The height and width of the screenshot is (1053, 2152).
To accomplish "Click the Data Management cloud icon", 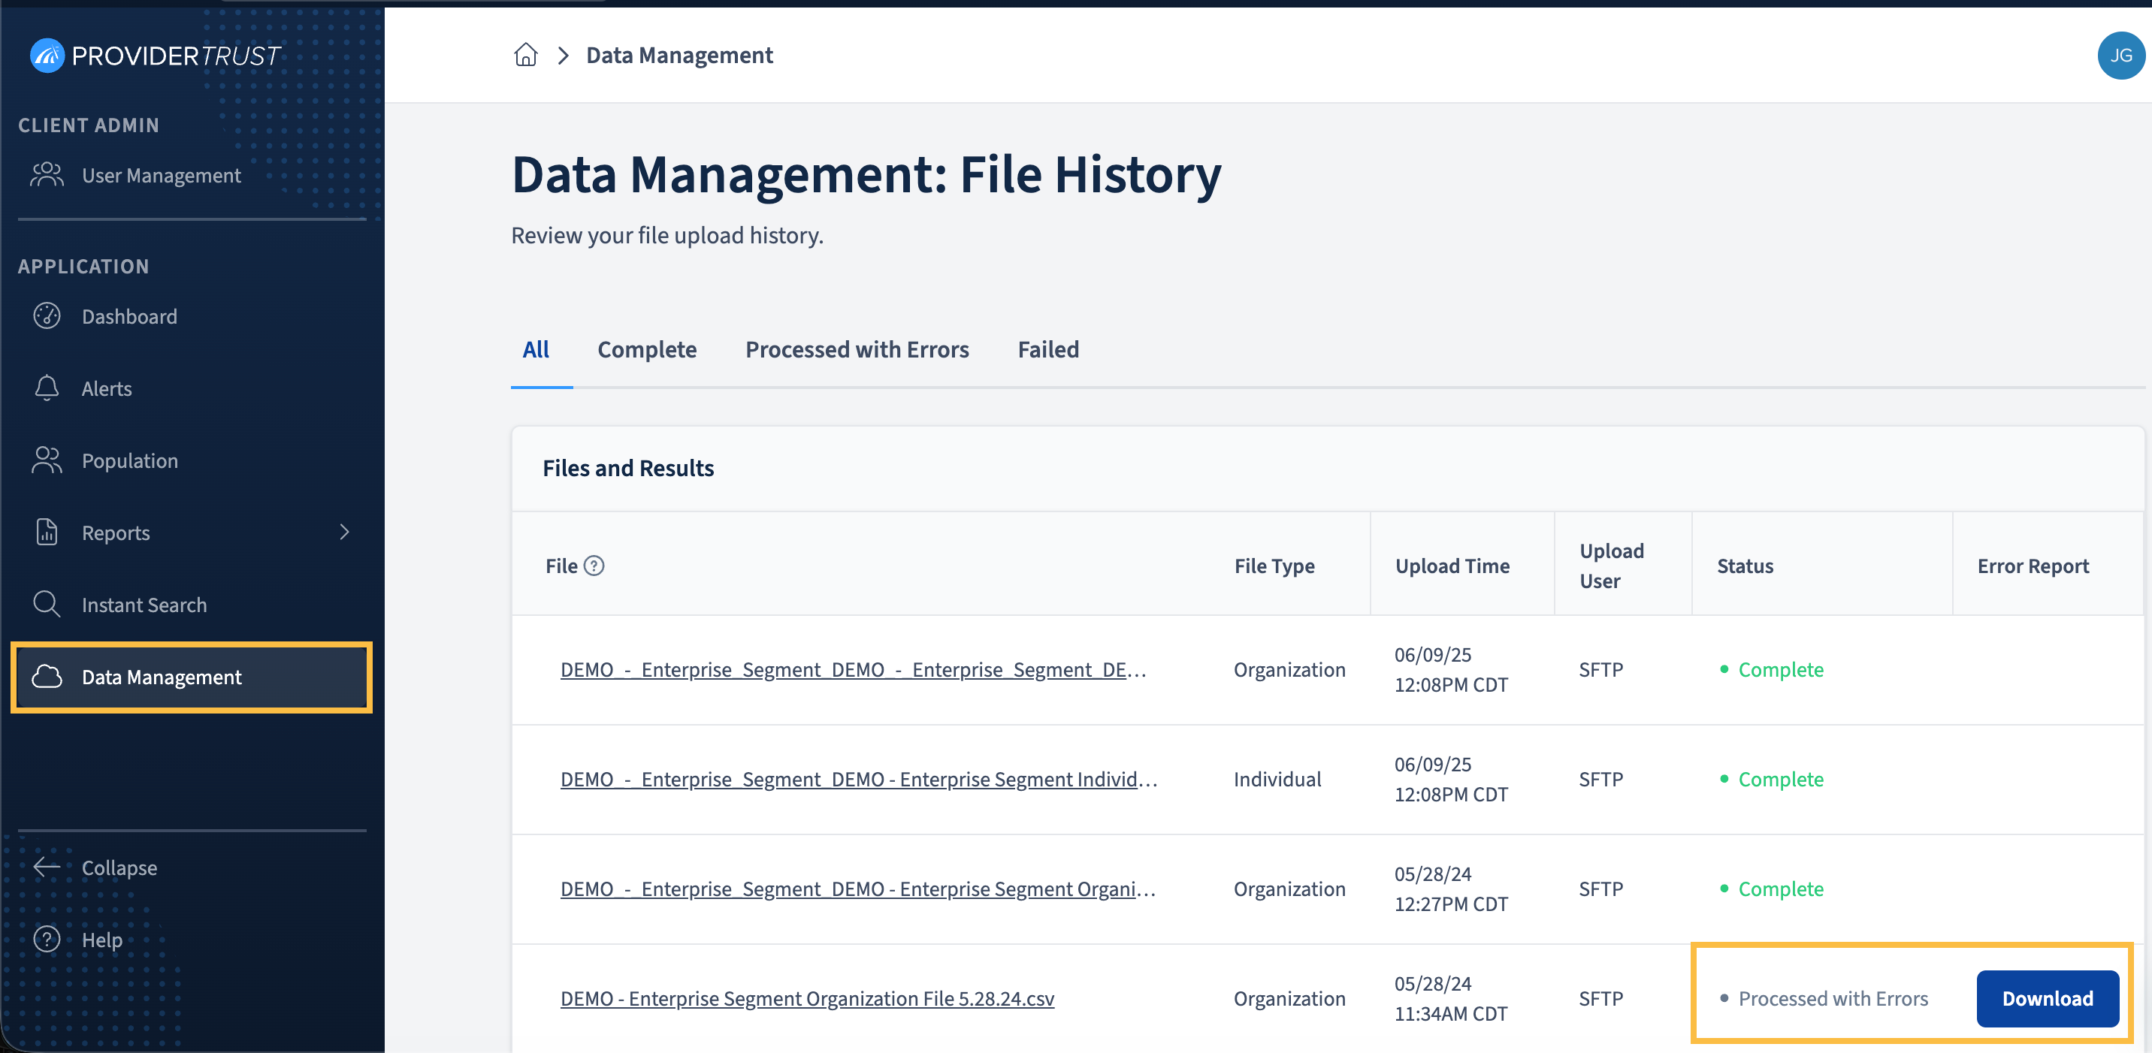I will pyautogui.click(x=47, y=677).
